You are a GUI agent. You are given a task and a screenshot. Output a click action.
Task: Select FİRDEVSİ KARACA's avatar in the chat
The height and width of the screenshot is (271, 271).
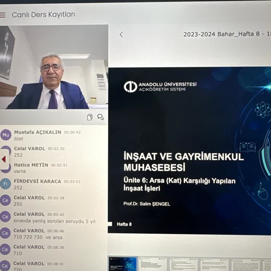point(6,184)
